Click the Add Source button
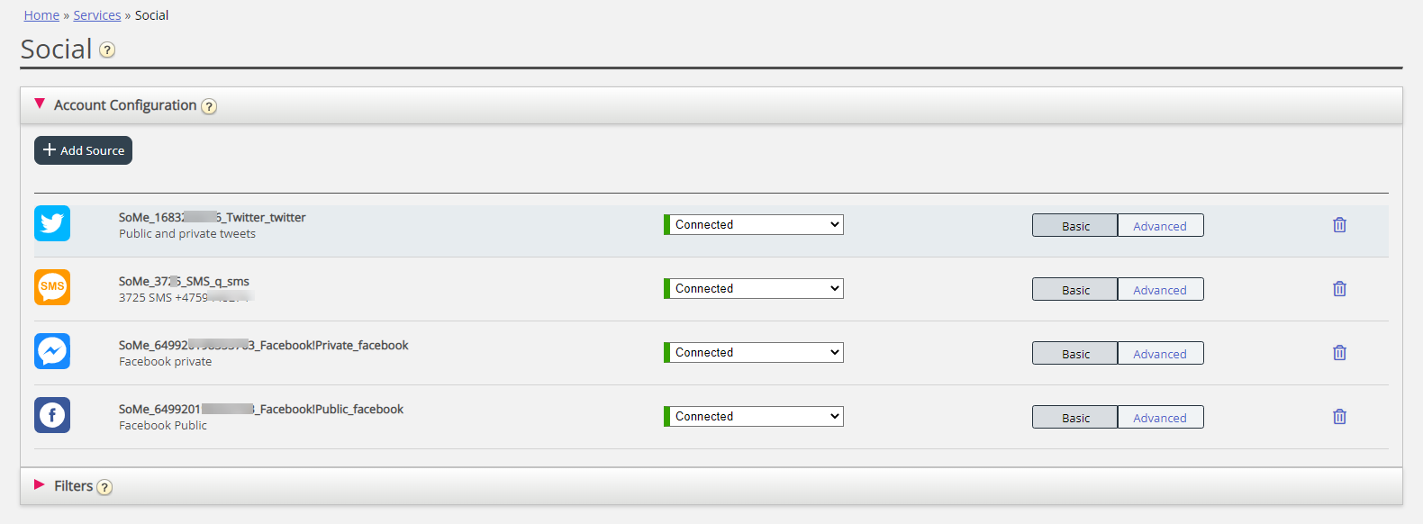 point(83,150)
